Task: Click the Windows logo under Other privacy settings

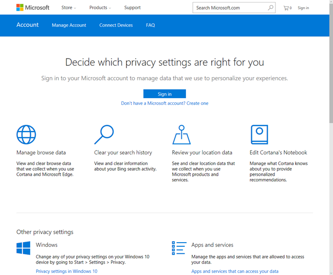Action: [23, 248]
